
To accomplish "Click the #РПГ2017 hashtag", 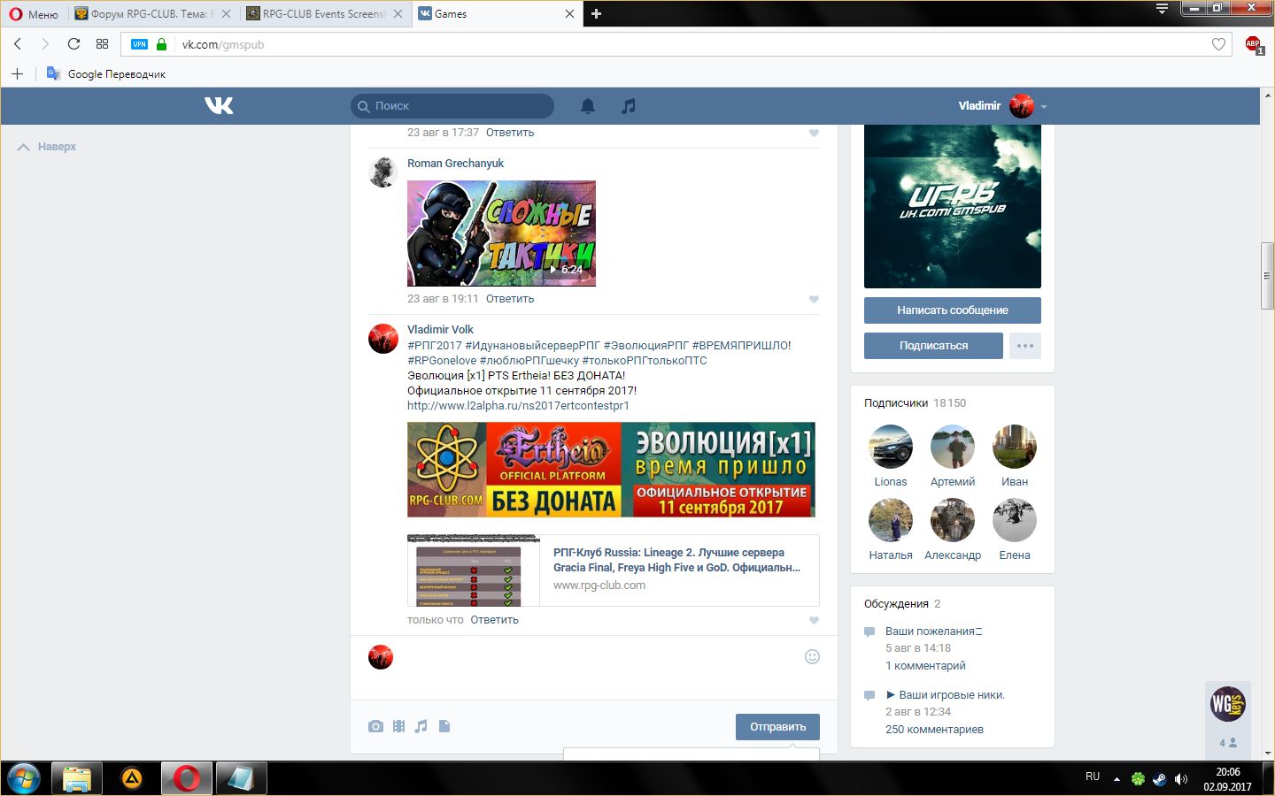I will (435, 346).
